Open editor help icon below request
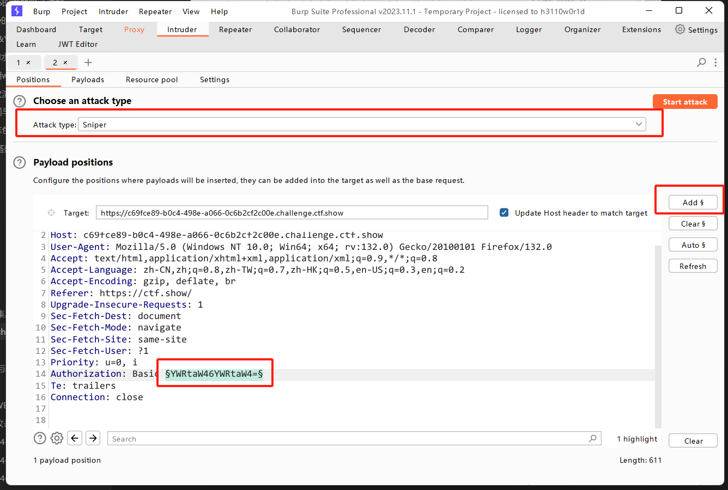The image size is (728, 490). [40, 438]
